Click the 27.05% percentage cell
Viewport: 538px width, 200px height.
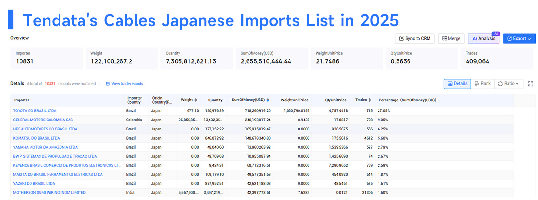tap(384, 111)
